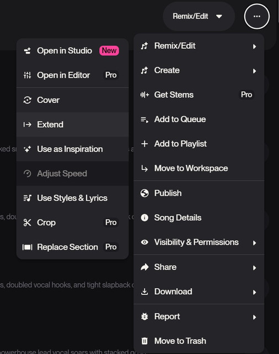Viewport: 279px width, 354px height.
Task: Choose Replace Section from the submenu
Action: pos(72,247)
